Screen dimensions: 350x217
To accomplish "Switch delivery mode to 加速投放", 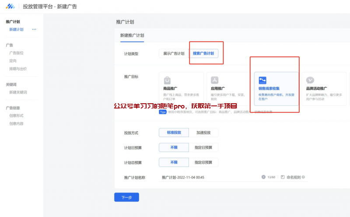I will 203,133.
